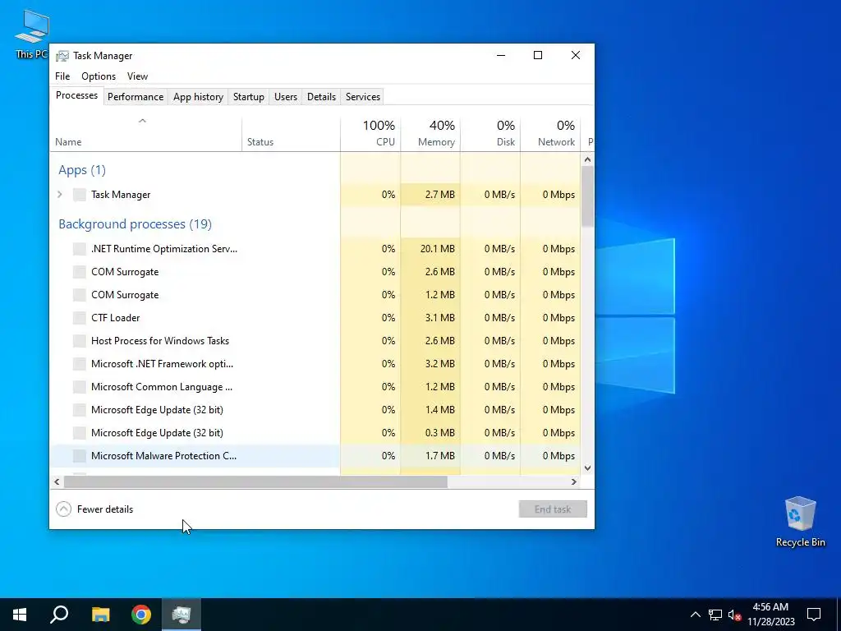The width and height of the screenshot is (841, 631).
Task: Sort by CPU column header
Action: [370, 134]
